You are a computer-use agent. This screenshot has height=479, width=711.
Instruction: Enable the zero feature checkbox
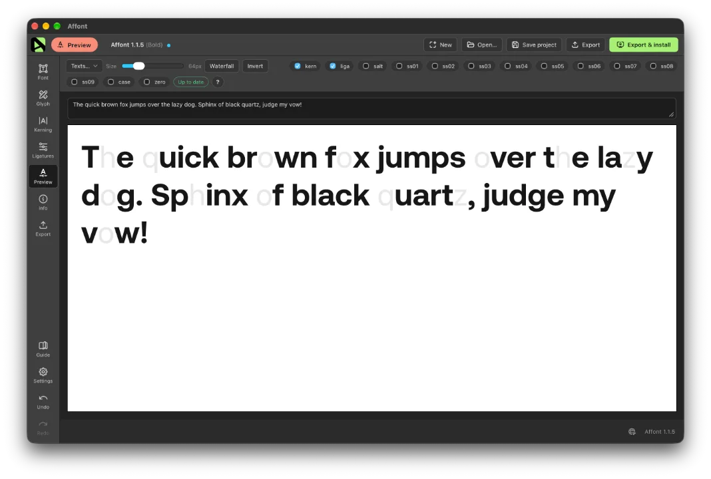tap(147, 82)
